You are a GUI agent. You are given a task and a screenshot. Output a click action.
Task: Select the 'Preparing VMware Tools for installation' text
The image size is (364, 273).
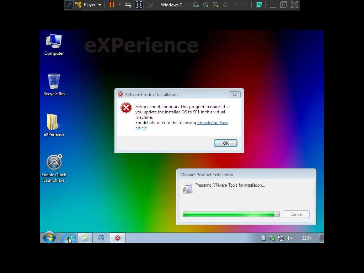[230, 185]
